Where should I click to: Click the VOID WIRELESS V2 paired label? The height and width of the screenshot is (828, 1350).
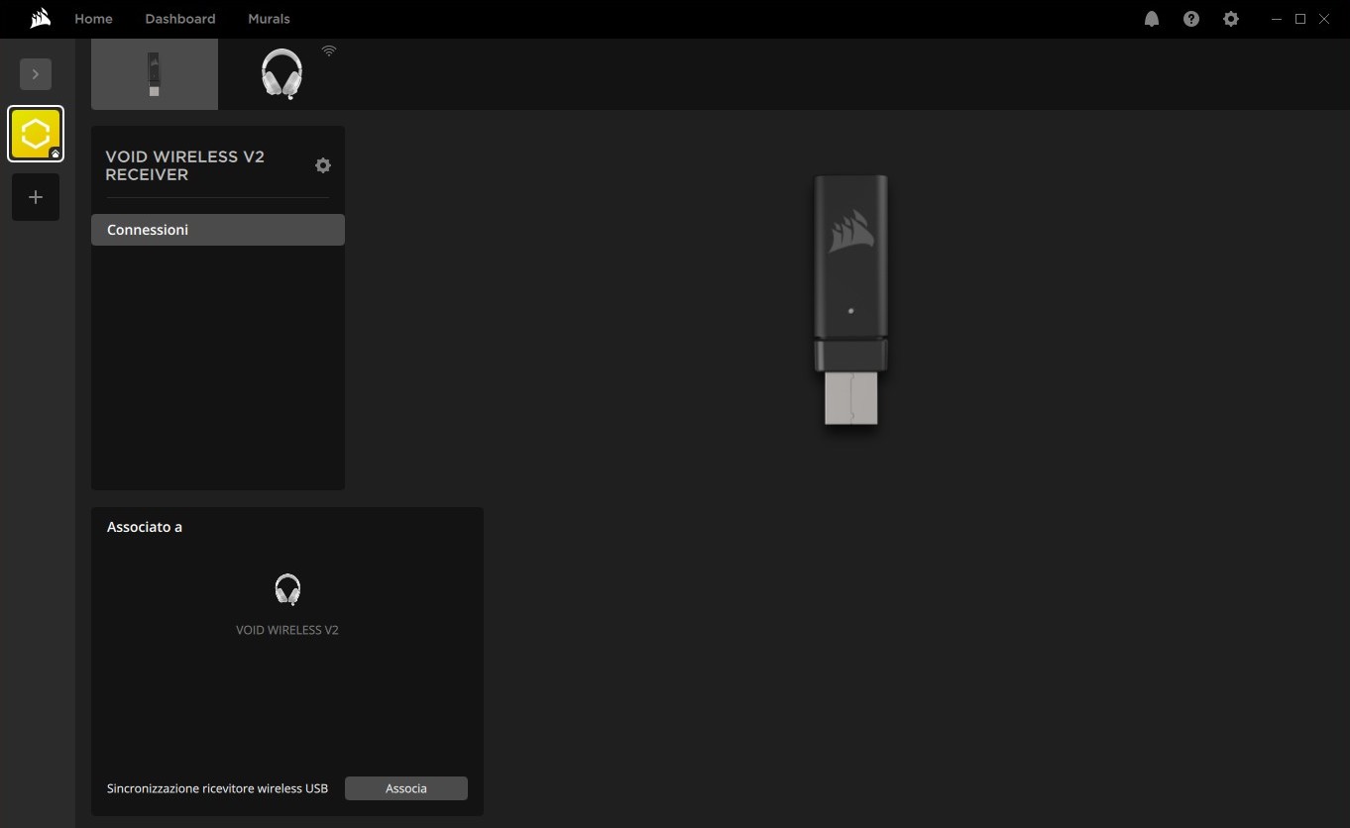coord(287,630)
